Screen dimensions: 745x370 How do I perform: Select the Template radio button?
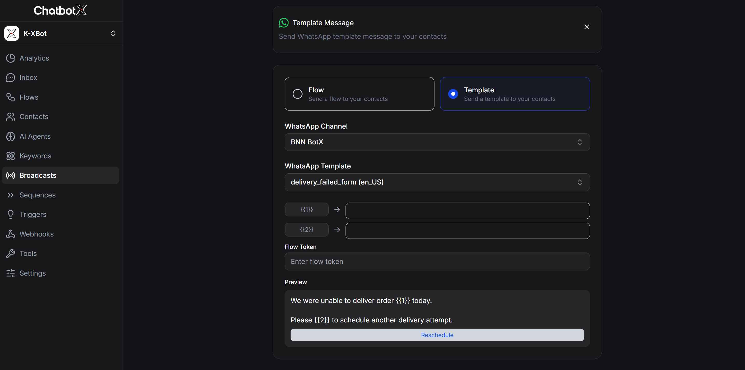[453, 94]
